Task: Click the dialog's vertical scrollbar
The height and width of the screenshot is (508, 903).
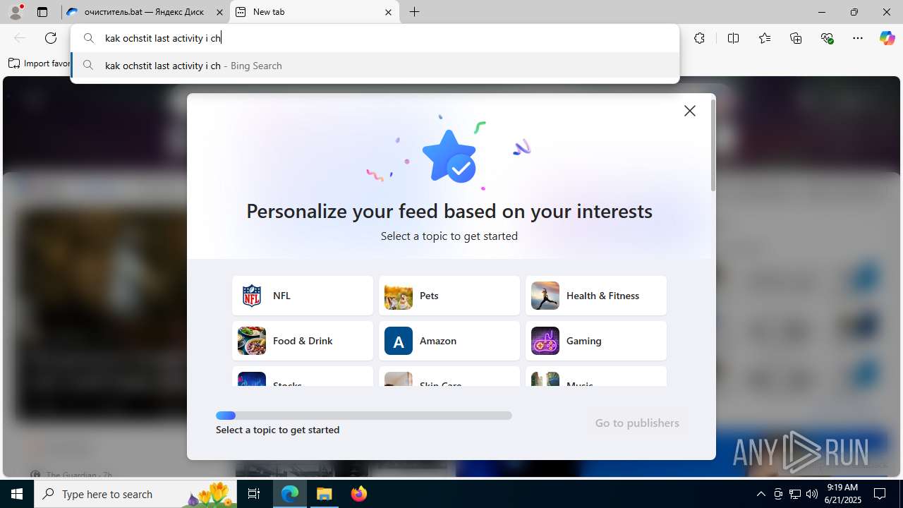Action: tap(713, 145)
